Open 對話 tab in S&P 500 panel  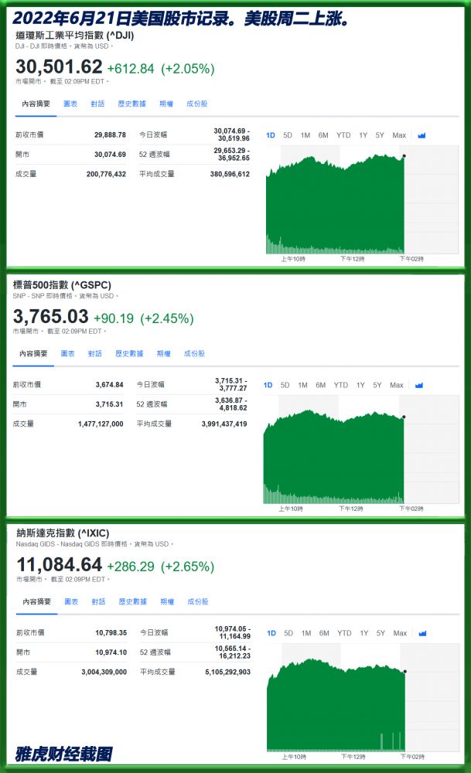pyautogui.click(x=94, y=353)
